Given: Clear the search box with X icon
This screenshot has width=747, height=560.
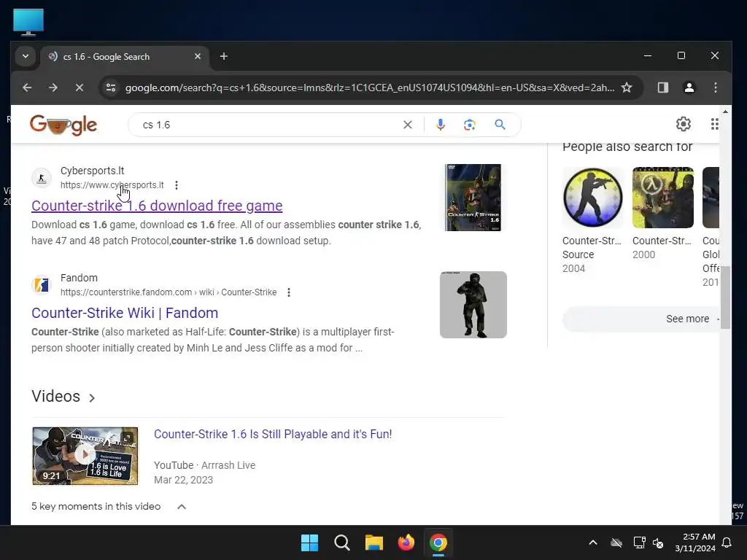Looking at the screenshot, I should [x=408, y=125].
